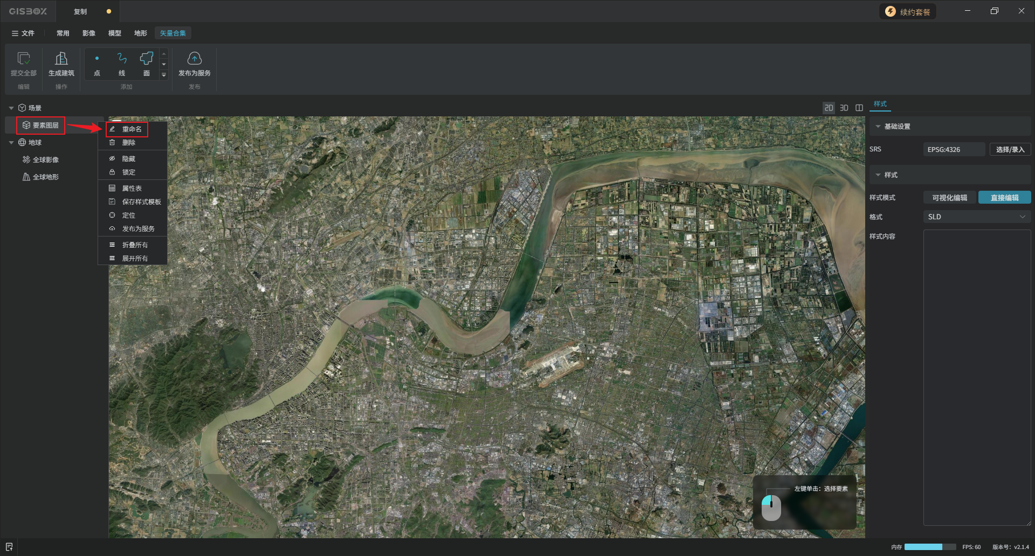Click the Style Content (样式内容) text area

pyautogui.click(x=976, y=377)
